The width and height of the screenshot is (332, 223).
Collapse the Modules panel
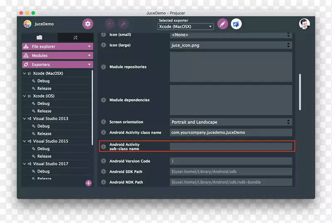click(89, 55)
